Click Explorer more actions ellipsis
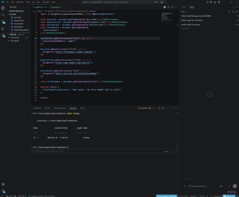 pos(27,7)
